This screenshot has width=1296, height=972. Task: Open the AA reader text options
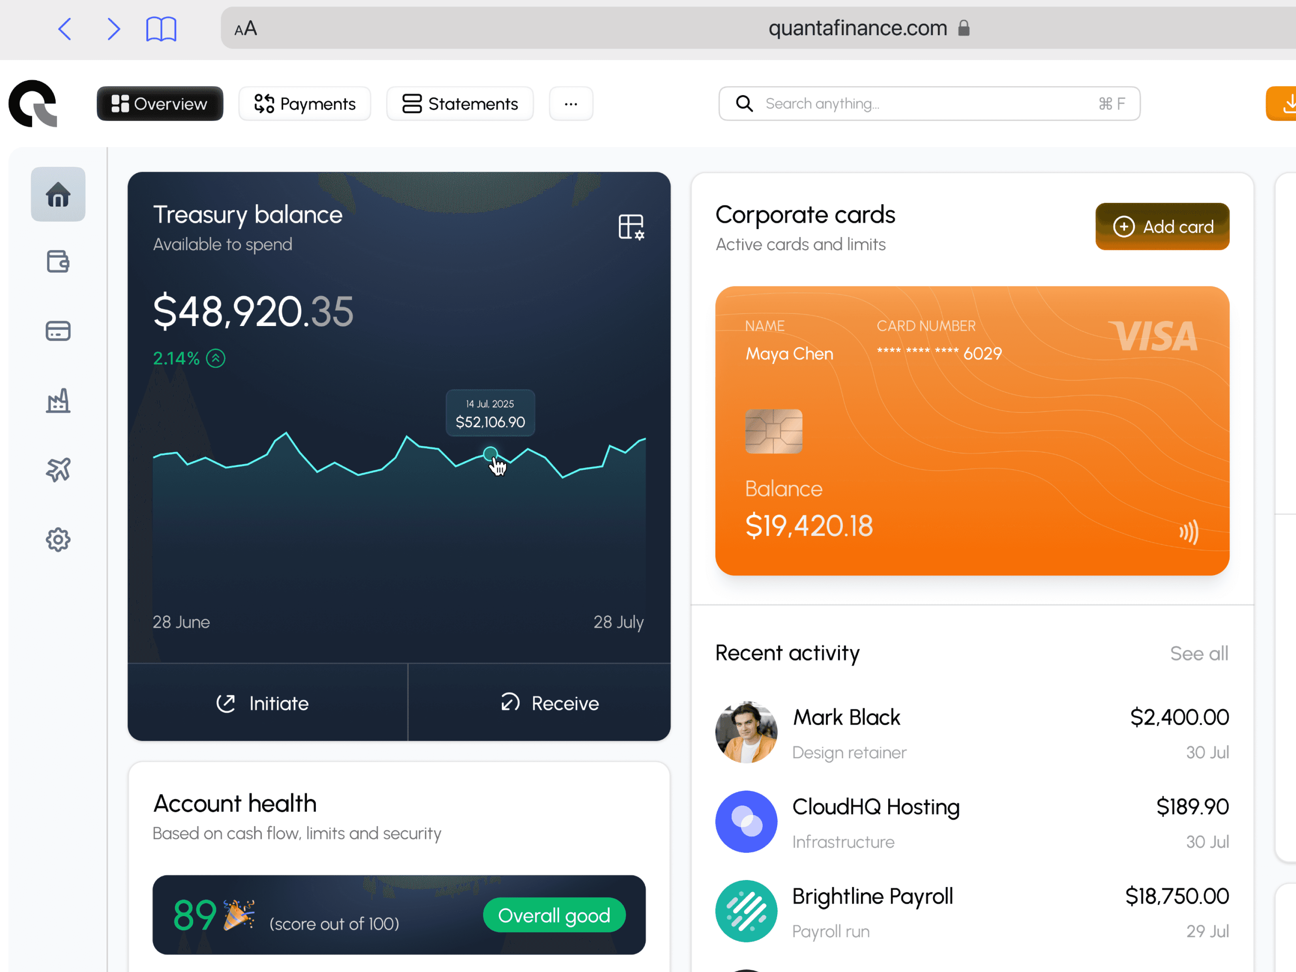pyautogui.click(x=245, y=28)
